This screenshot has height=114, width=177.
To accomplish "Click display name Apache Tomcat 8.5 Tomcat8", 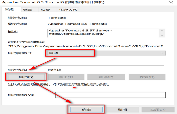I will click(77, 24).
